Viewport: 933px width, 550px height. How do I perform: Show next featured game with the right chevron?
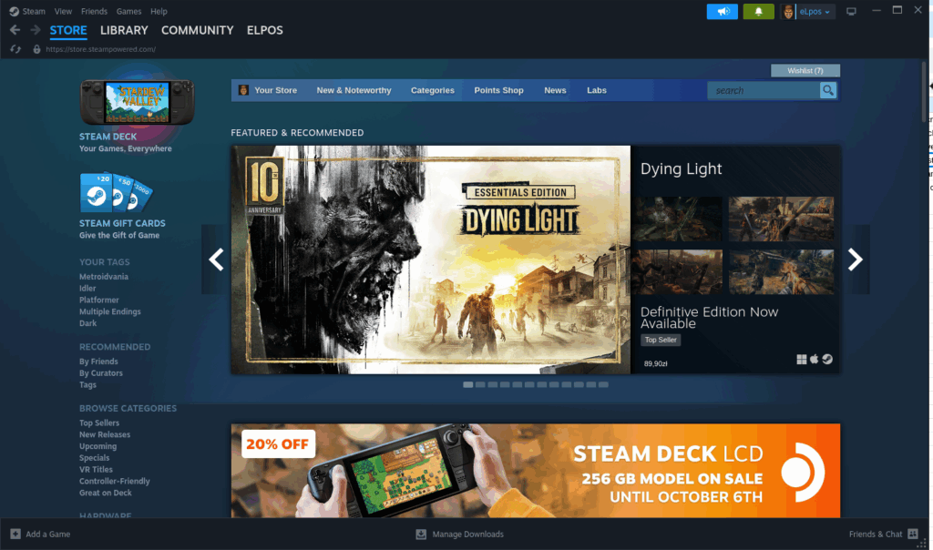click(855, 260)
